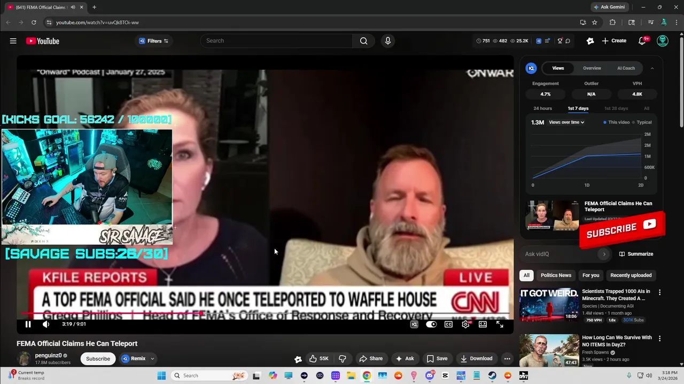Open options for Scientists Trapped 1000 AIs video
This screenshot has height=384, width=684.
coord(659,292)
